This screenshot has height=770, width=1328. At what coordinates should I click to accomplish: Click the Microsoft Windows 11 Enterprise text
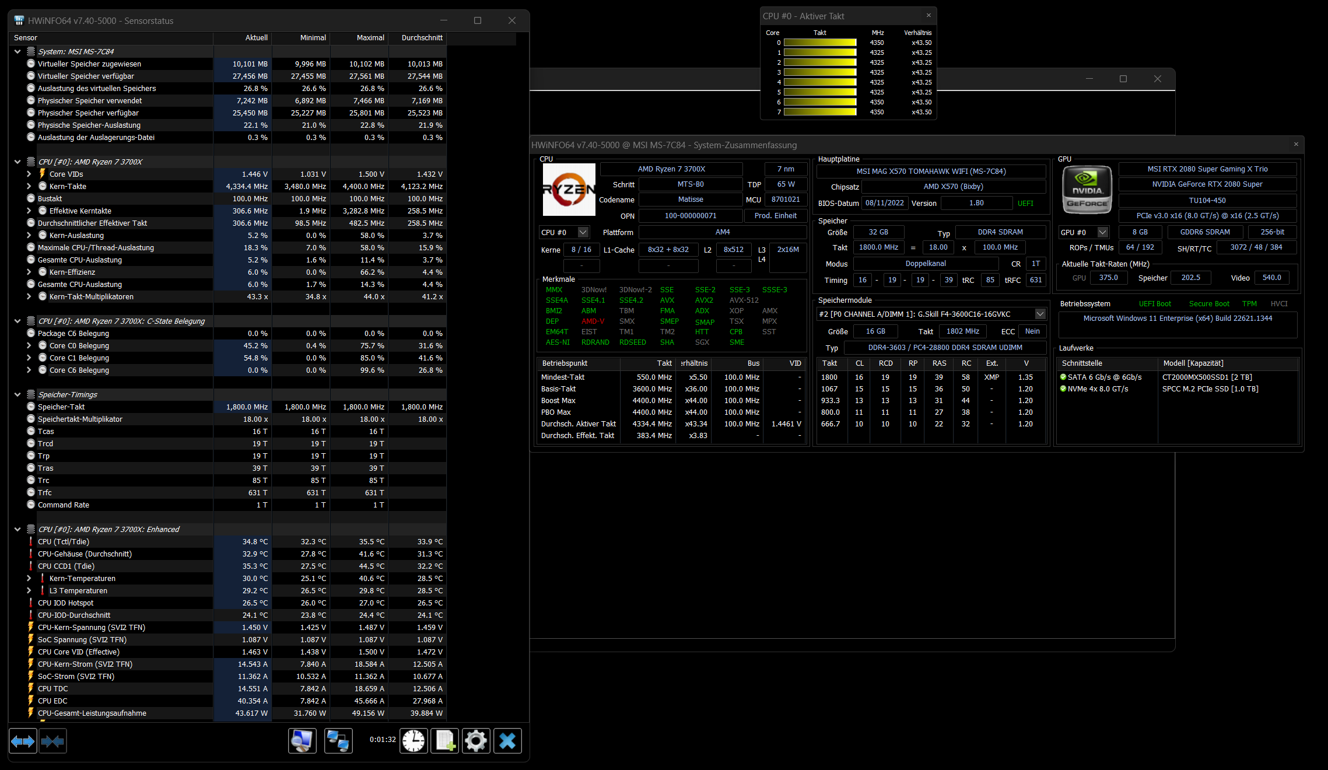click(1178, 318)
